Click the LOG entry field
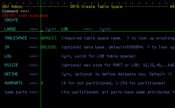This screenshot has width=175, height=108. click(x=42, y=56)
